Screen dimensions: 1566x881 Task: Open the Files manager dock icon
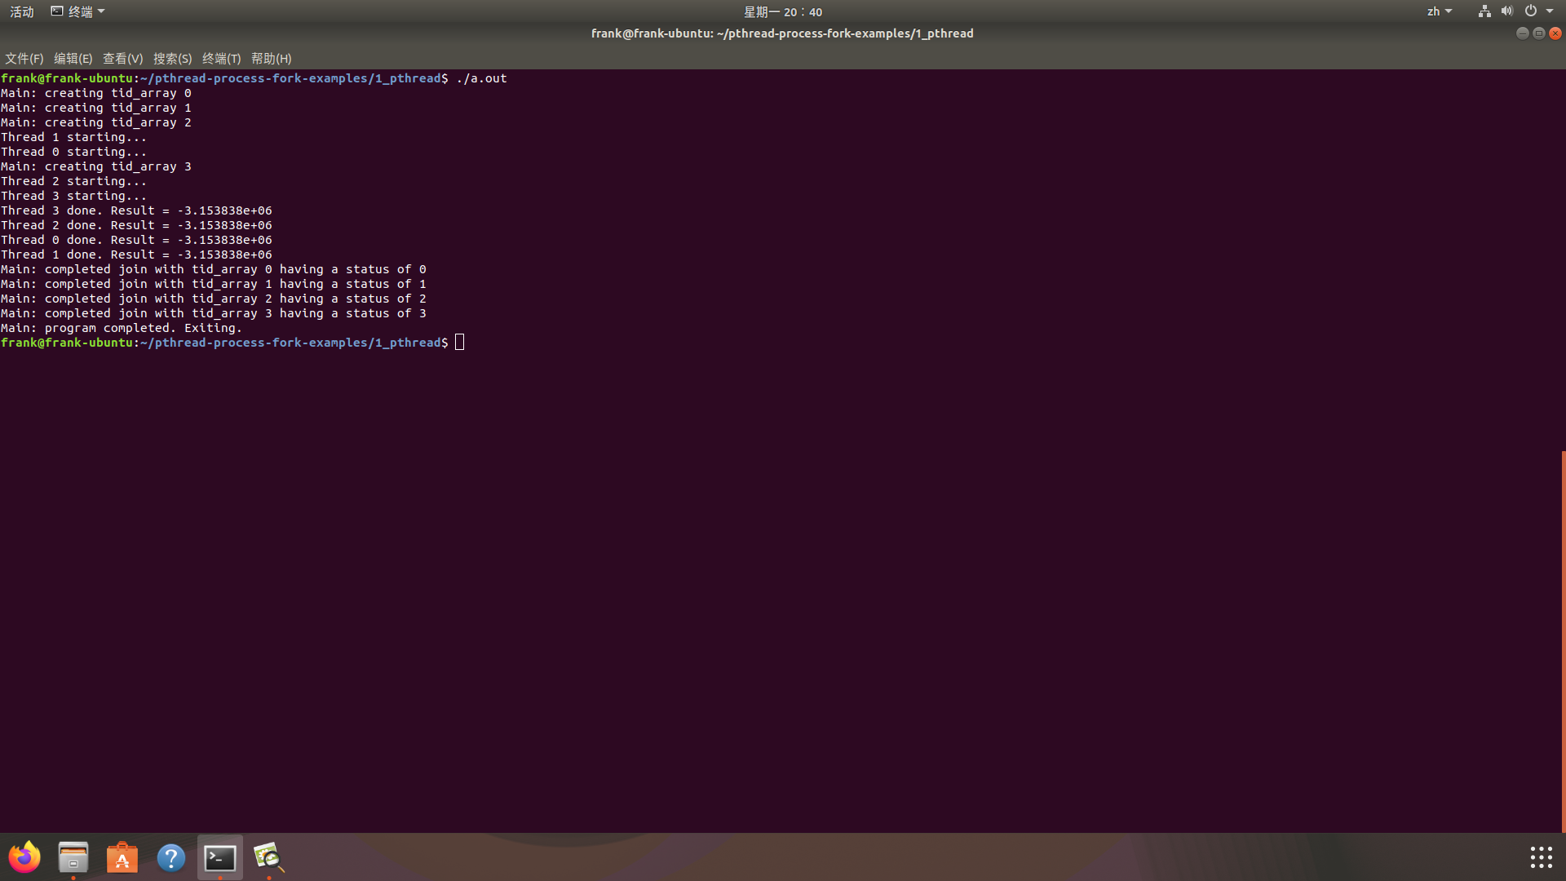[x=73, y=857]
